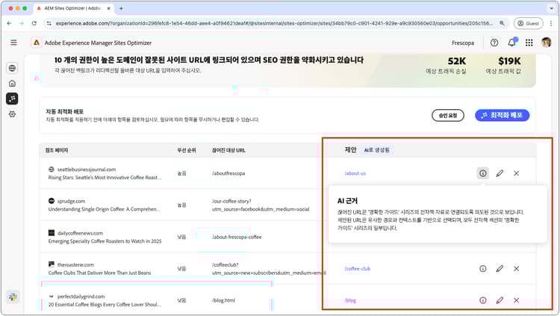Open the Guest profile button

point(528,23)
